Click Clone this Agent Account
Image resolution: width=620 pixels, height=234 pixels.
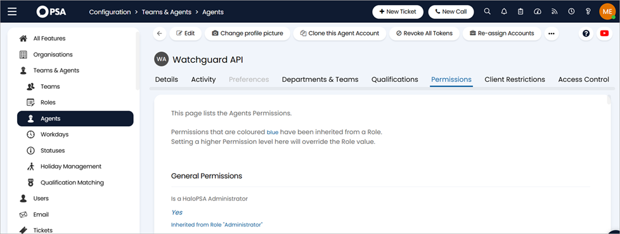(340, 34)
